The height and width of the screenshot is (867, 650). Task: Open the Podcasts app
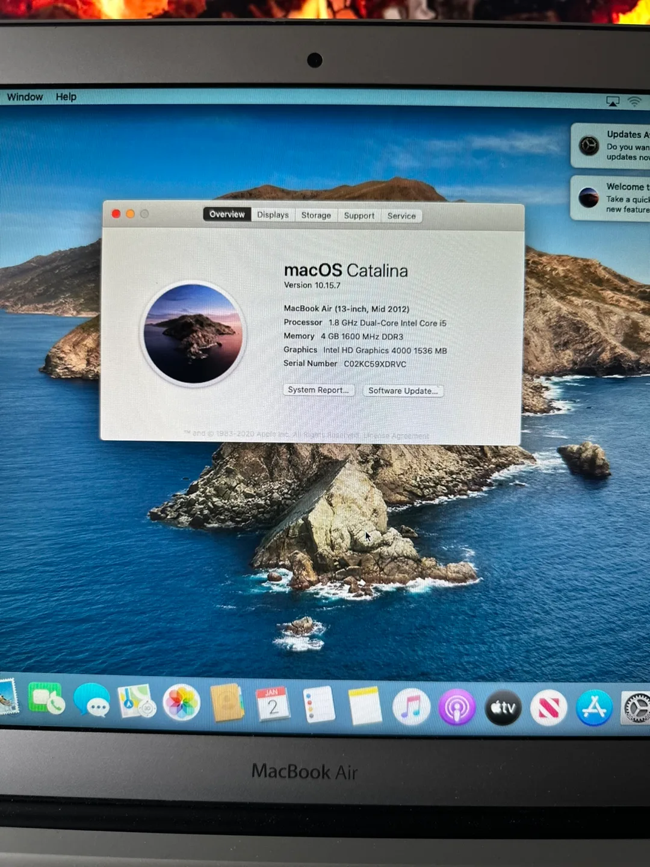(x=456, y=707)
